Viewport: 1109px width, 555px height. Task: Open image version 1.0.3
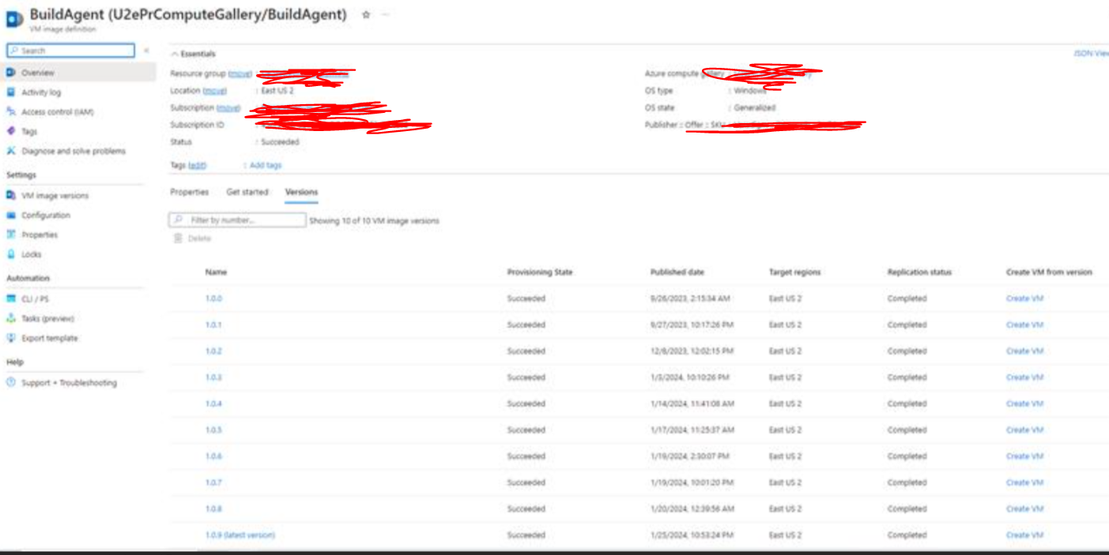coord(213,377)
